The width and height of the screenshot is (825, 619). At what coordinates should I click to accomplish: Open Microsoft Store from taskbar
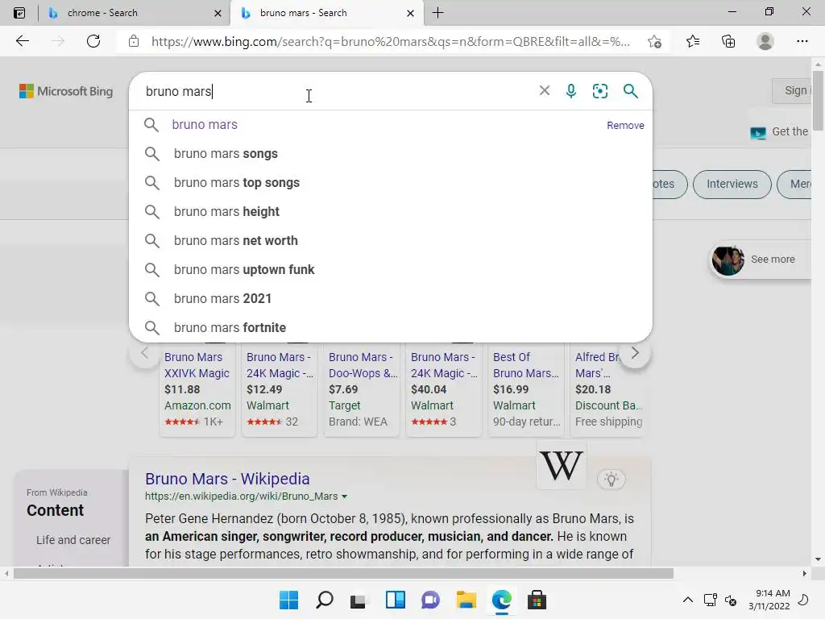(x=537, y=600)
